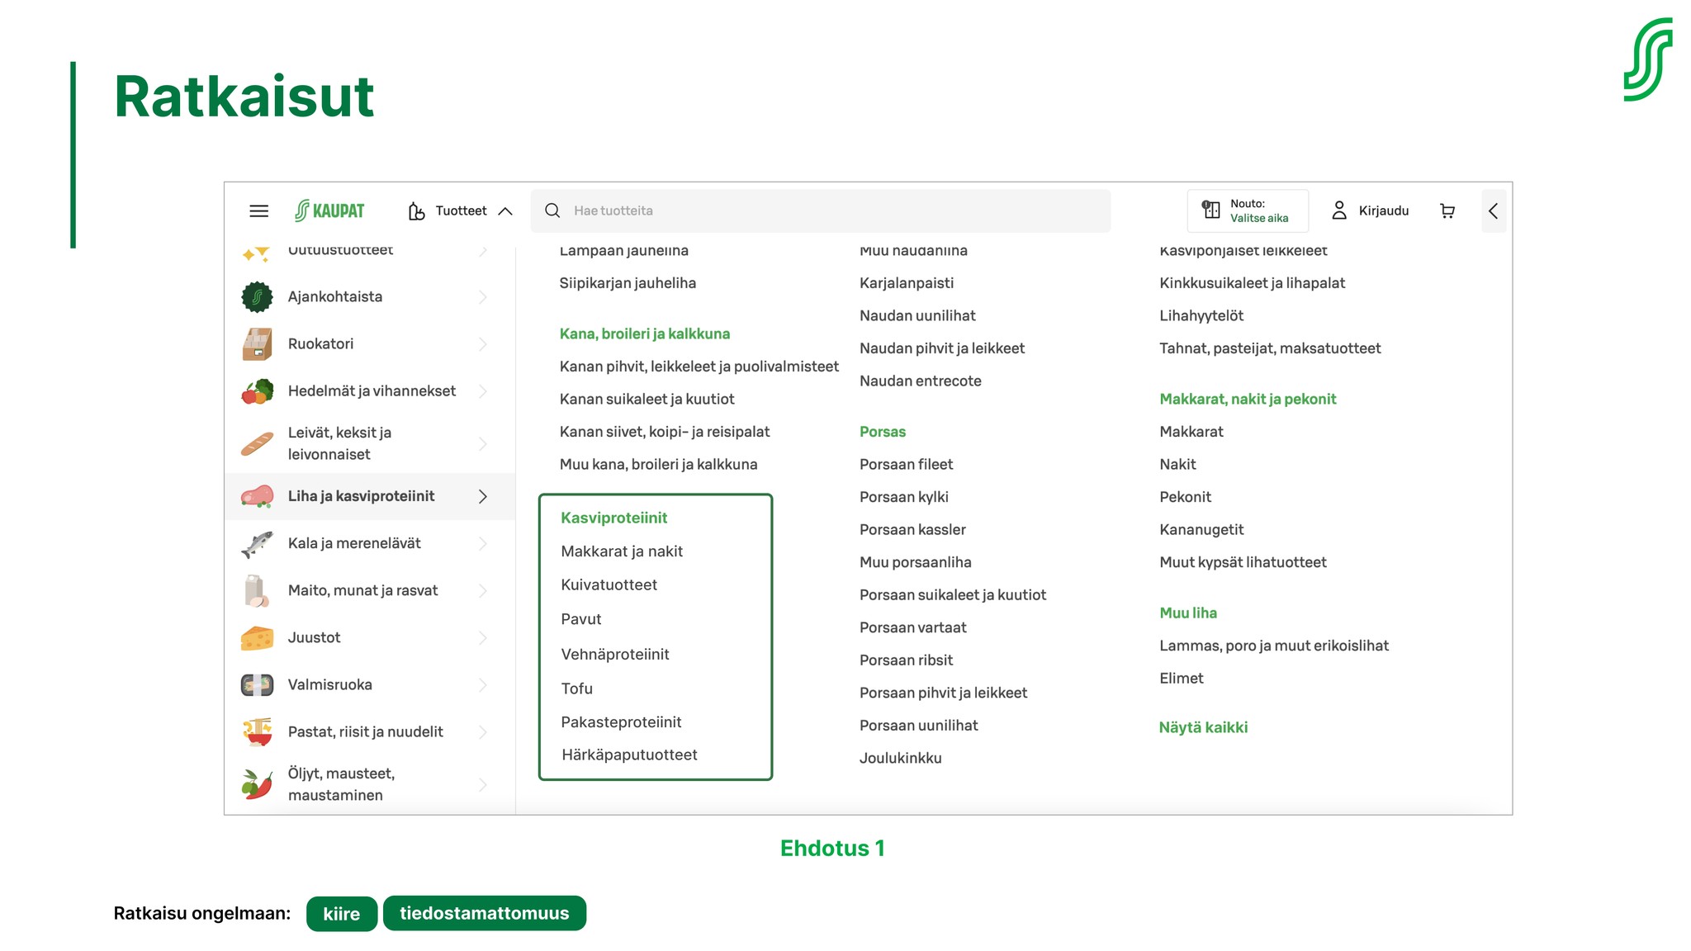Select Pastat, riisit ja nuudelit category

point(365,732)
